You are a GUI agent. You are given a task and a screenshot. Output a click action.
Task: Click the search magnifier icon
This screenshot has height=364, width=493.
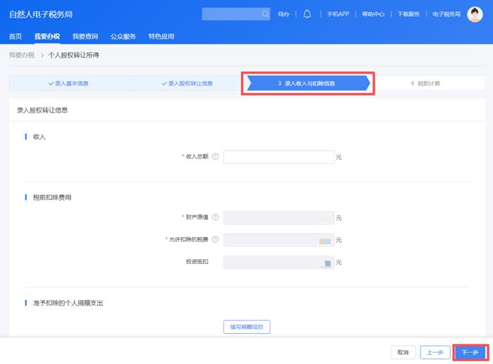pos(266,14)
